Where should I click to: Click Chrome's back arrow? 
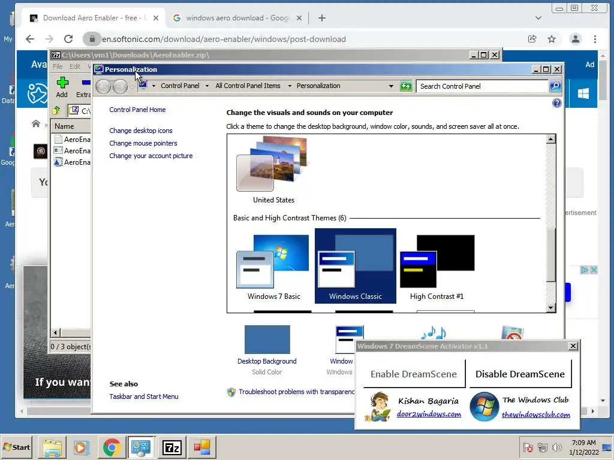click(30, 39)
